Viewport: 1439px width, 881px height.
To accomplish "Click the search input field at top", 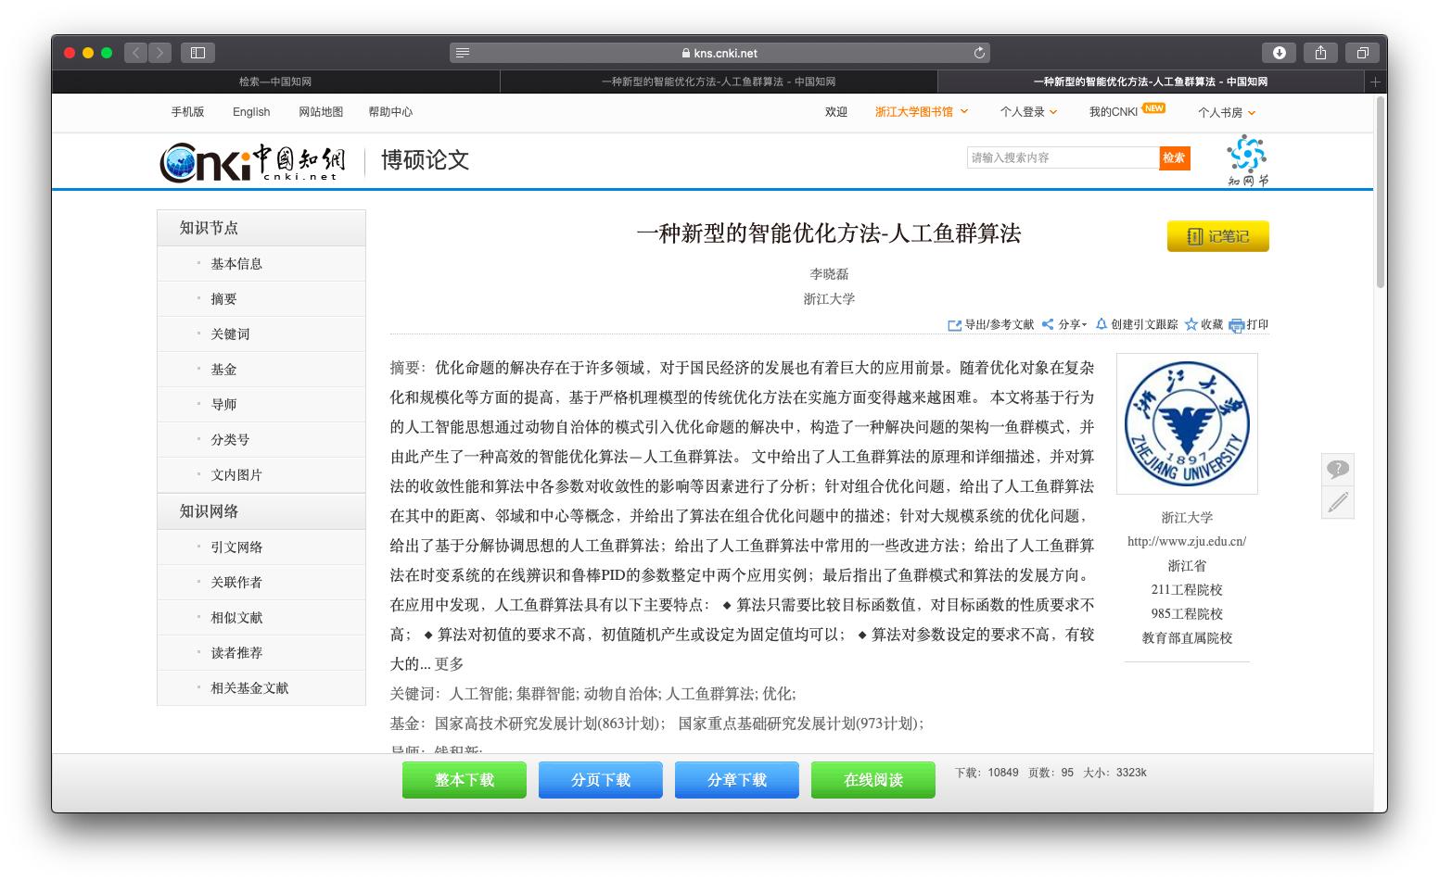I will point(1061,157).
